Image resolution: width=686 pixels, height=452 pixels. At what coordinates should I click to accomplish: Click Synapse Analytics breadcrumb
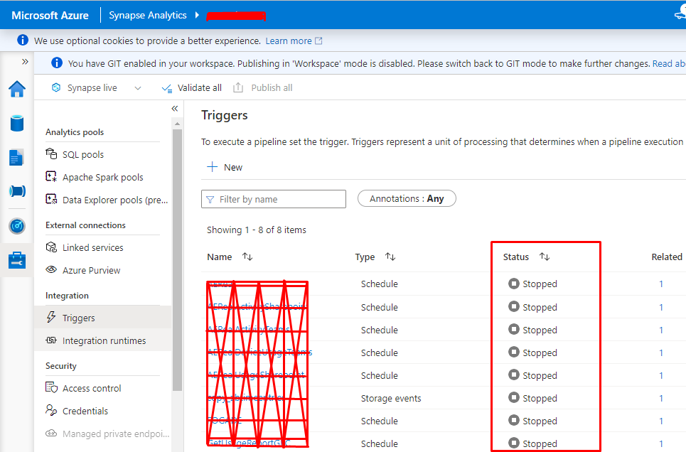click(148, 16)
